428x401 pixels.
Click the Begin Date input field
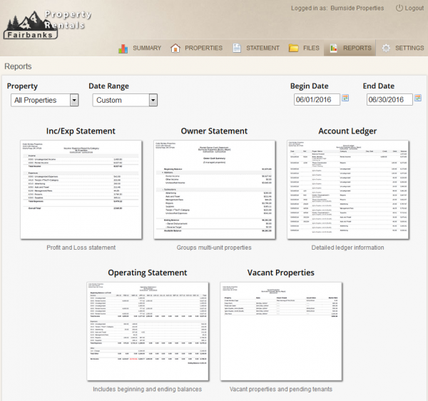click(316, 100)
